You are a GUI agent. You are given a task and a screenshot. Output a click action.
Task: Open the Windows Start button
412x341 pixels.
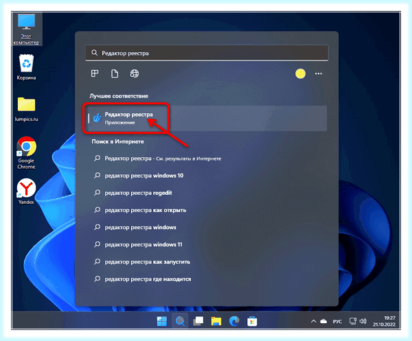click(x=162, y=321)
